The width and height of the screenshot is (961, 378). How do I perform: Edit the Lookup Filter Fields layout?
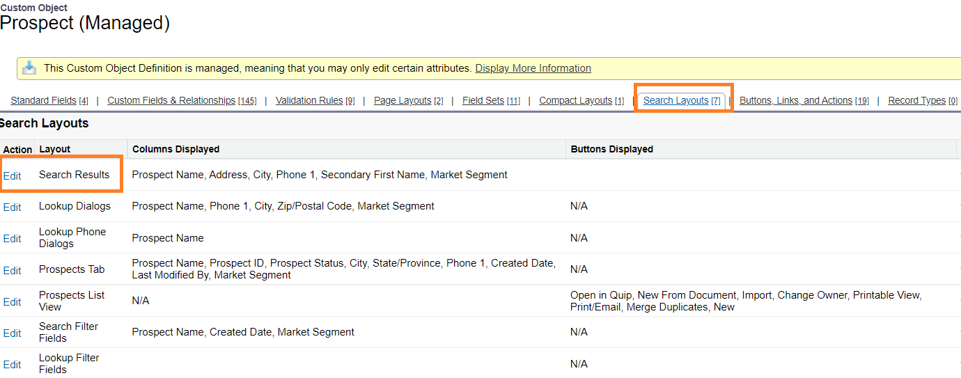12,364
